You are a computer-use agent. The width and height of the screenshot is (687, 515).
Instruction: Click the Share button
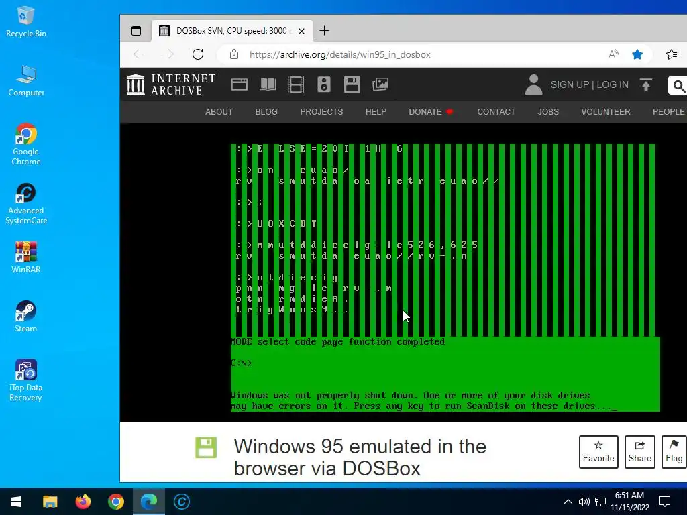point(639,451)
